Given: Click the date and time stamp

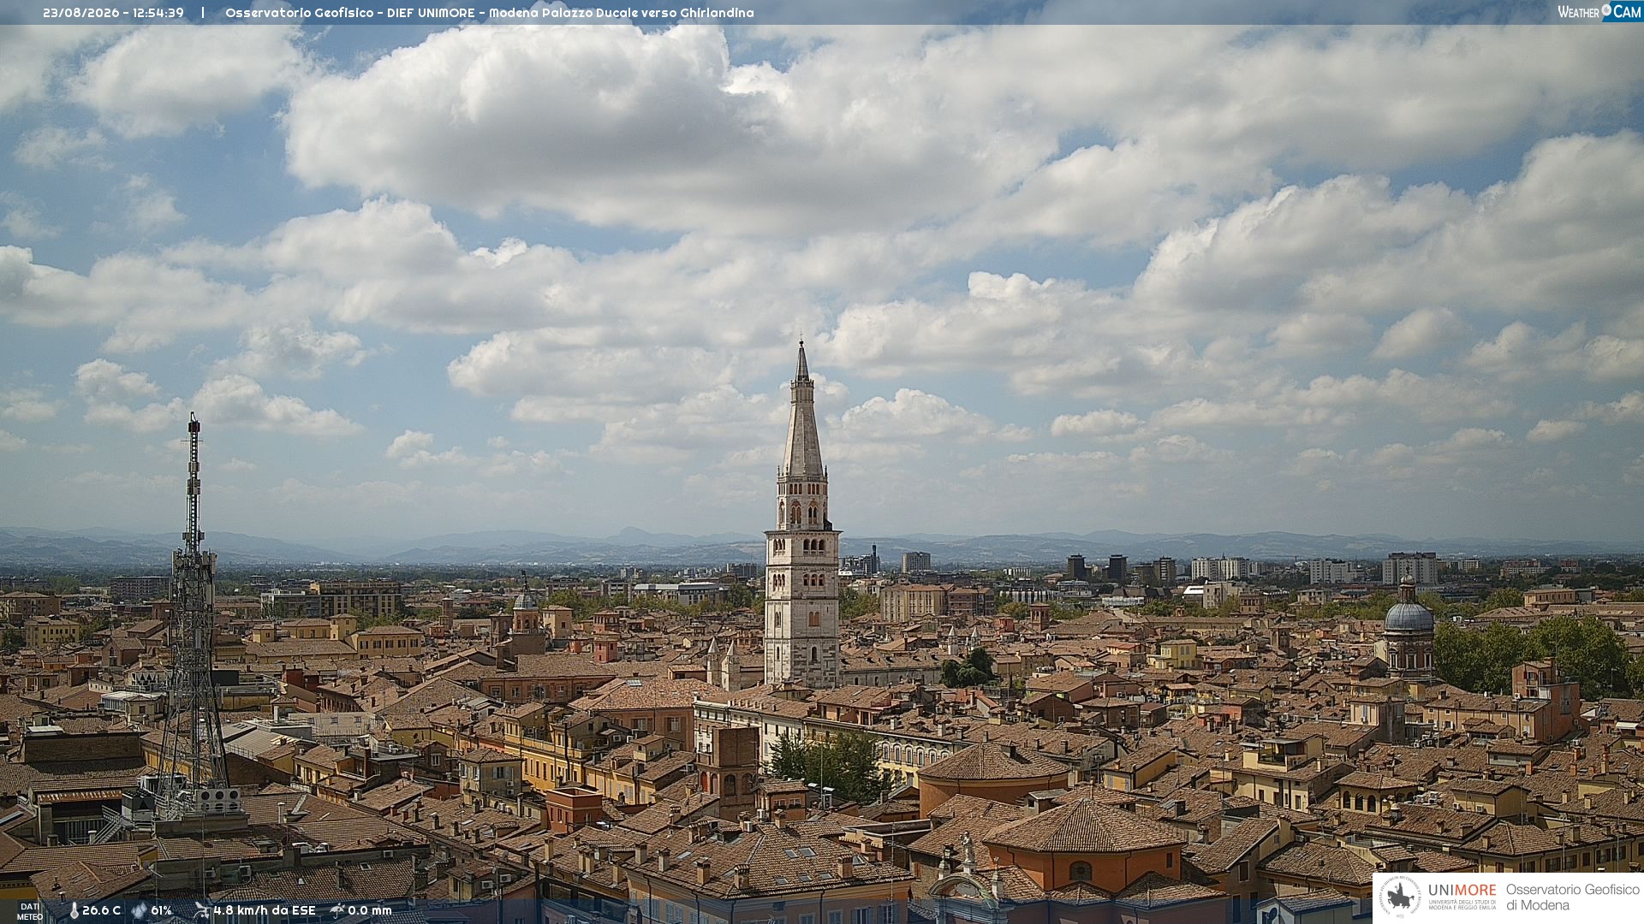Looking at the screenshot, I should click(113, 13).
